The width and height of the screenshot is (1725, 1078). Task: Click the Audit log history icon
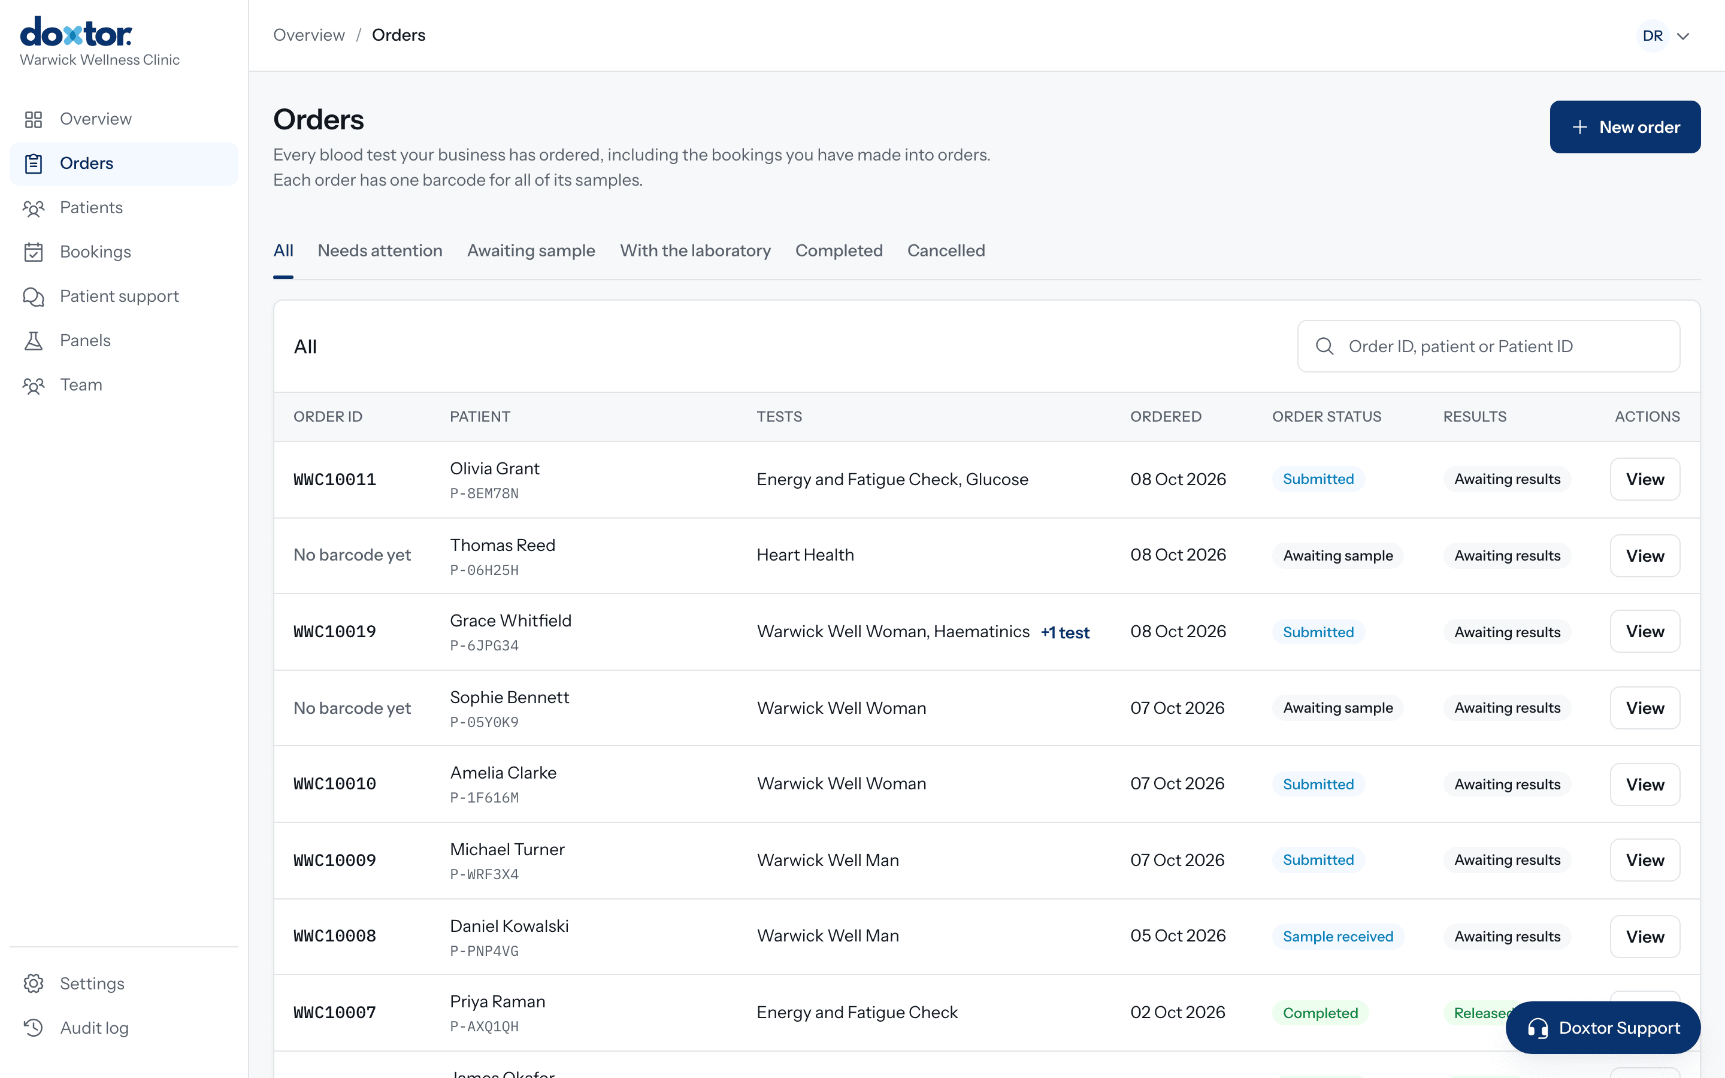34,1027
